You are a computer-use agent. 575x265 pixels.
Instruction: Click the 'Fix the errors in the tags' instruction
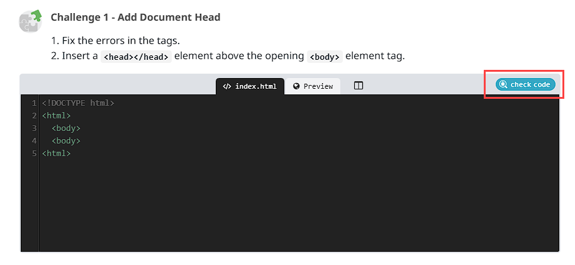[x=121, y=40]
